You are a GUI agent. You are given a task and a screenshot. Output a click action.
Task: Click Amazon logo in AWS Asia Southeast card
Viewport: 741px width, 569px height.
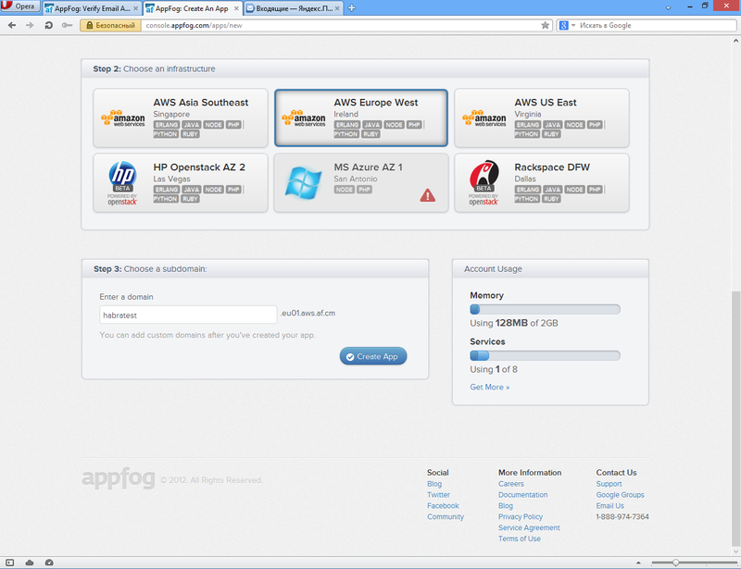(x=123, y=118)
